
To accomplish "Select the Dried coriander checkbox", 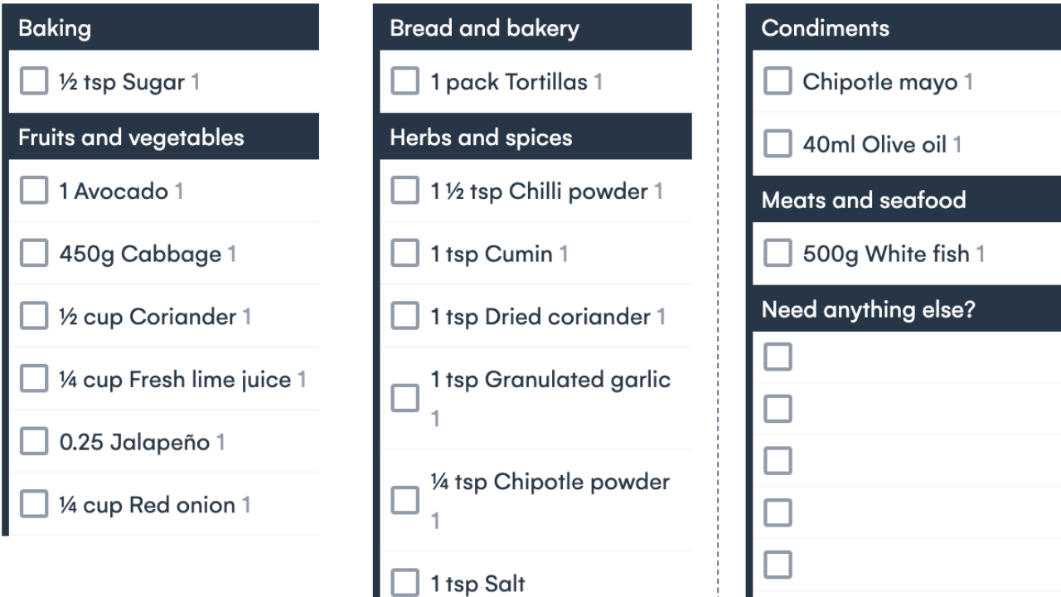I will [405, 317].
